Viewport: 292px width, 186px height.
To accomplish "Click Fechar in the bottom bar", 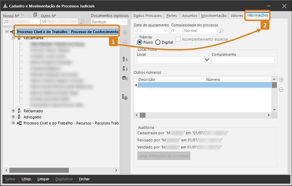I will click(x=84, y=179).
